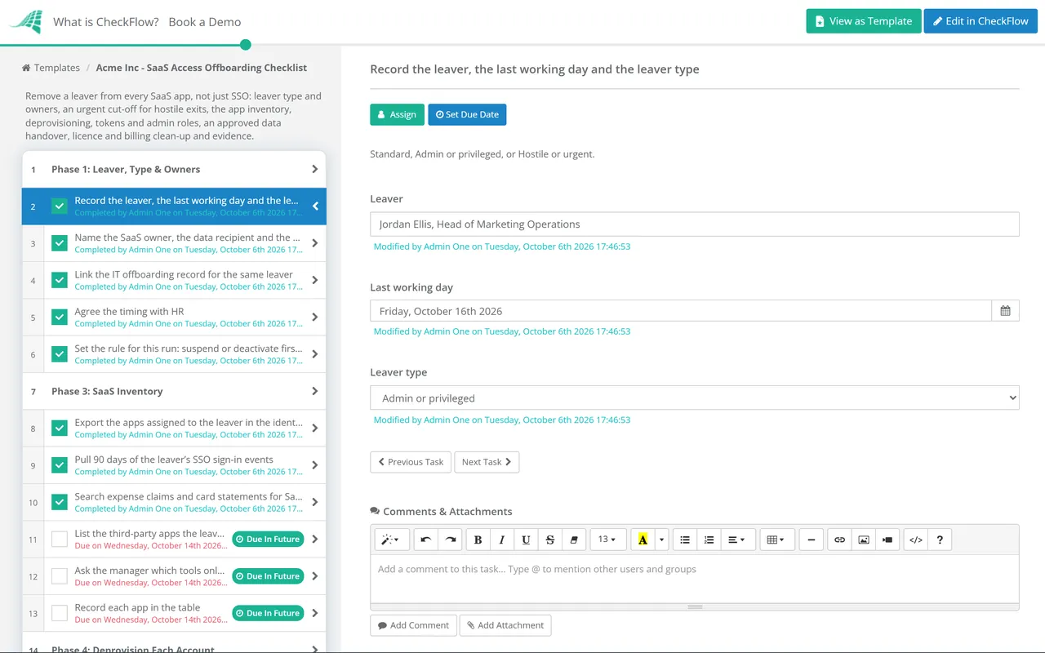The image size is (1045, 653).
Task: Click View as Template button
Action: click(x=864, y=21)
